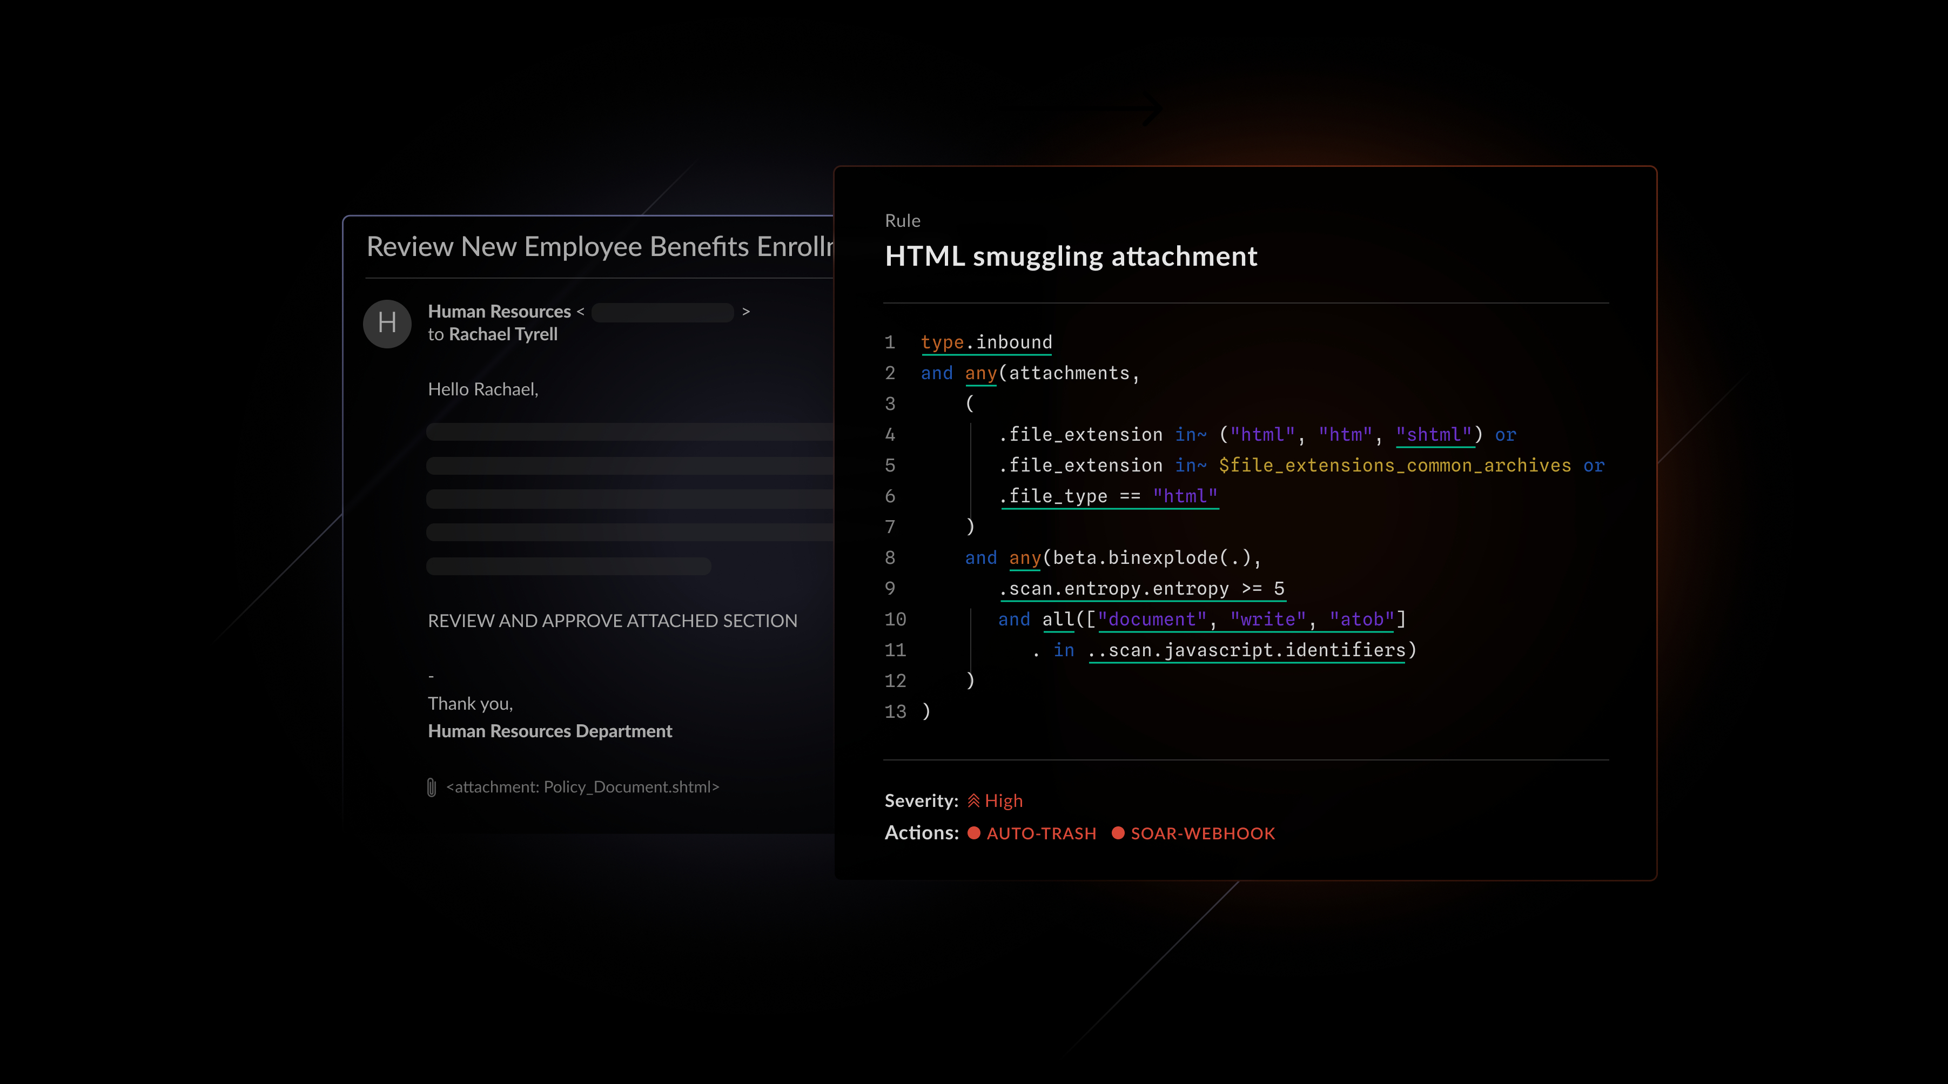Click the Actions: label
The width and height of the screenshot is (1948, 1084).
click(922, 833)
